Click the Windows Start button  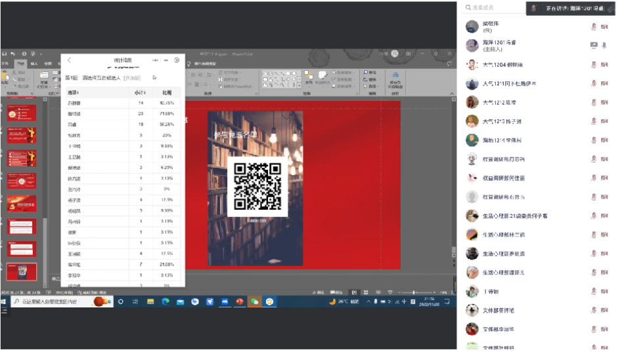5,302
